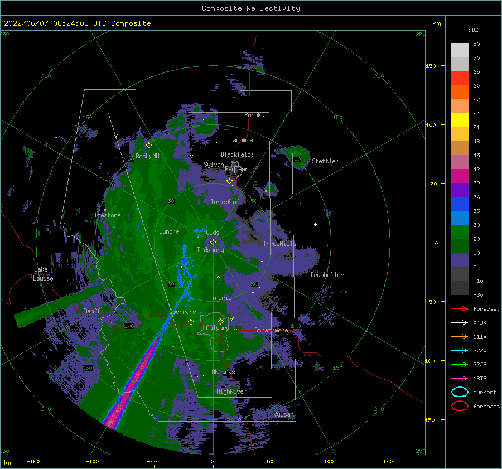Click the yellow diamond marker below RedDeer
This screenshot has height=469, width=502.
click(x=229, y=181)
